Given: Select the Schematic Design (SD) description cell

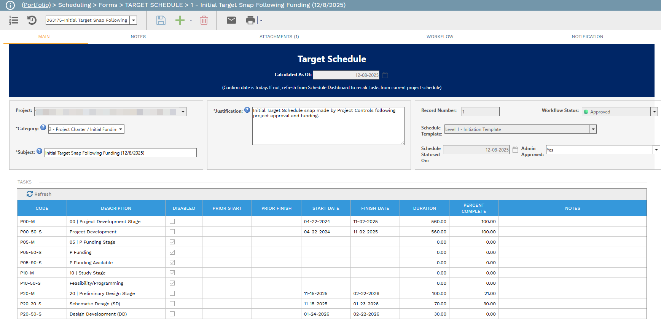Looking at the screenshot, I should pos(116,304).
